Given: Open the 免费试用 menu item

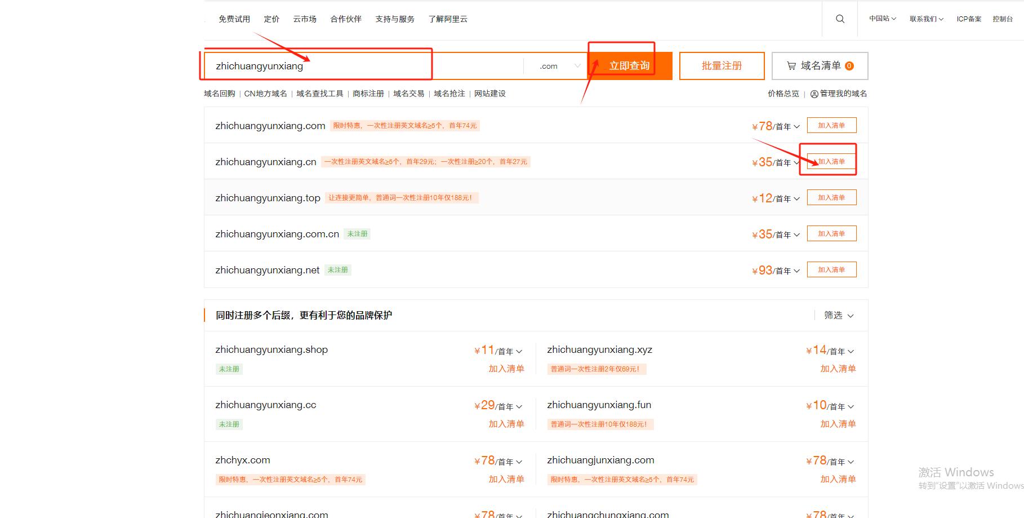Looking at the screenshot, I should [234, 19].
